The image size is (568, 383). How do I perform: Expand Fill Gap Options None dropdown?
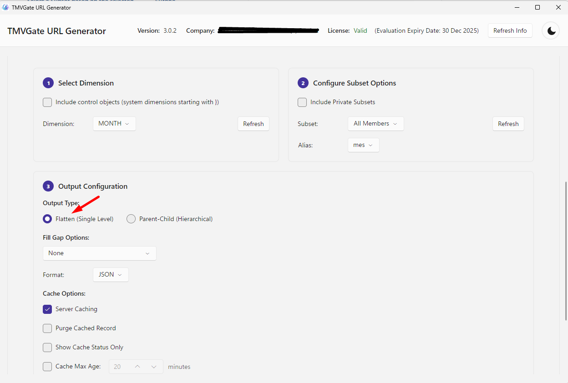tap(100, 253)
